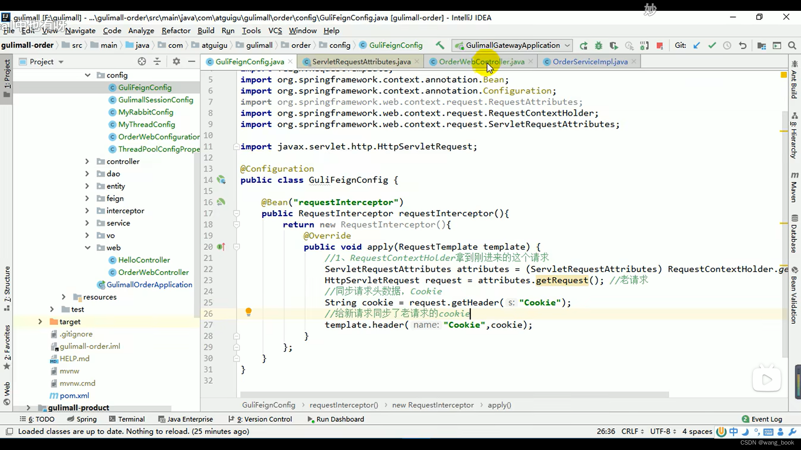Open the Analyze menu
Viewport: 801px width, 450px height.
[x=141, y=30]
